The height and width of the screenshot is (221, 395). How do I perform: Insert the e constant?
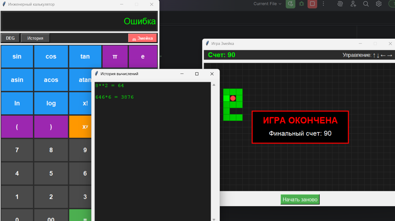143,56
